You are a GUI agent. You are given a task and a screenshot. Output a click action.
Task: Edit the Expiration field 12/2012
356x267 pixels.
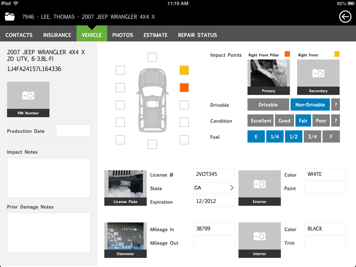(214, 201)
